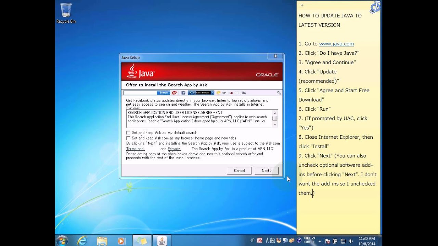Screen dimensions: 438x246
Task: Open Action Center flag tray icon
Action: [x=327, y=241]
